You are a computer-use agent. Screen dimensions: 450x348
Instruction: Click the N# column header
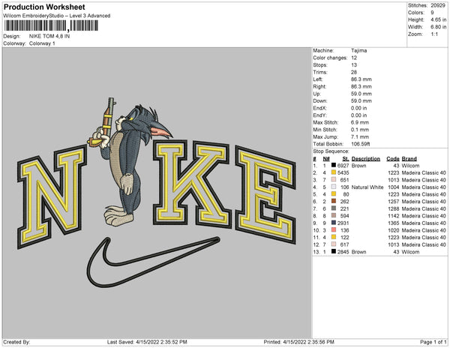coord(326,159)
